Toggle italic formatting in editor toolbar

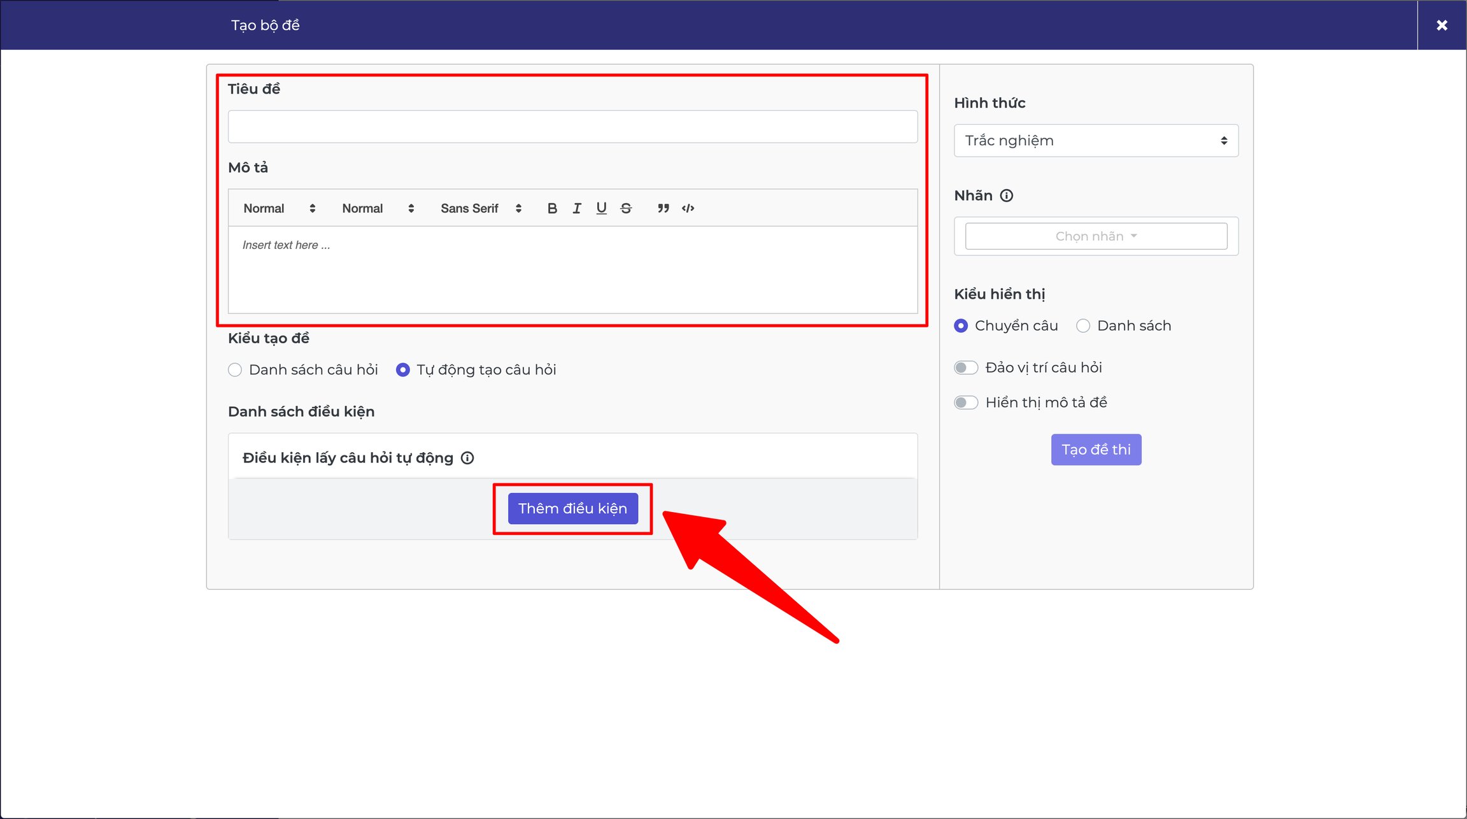577,208
